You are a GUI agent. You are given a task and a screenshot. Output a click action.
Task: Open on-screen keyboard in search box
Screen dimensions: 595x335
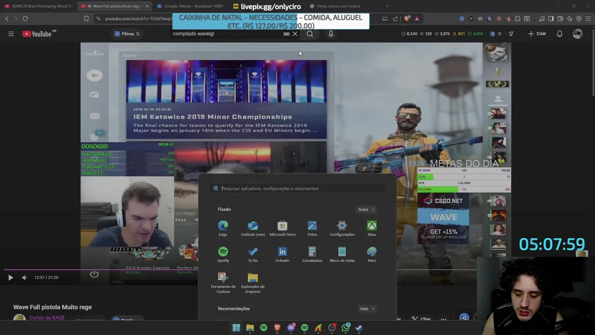(x=286, y=33)
